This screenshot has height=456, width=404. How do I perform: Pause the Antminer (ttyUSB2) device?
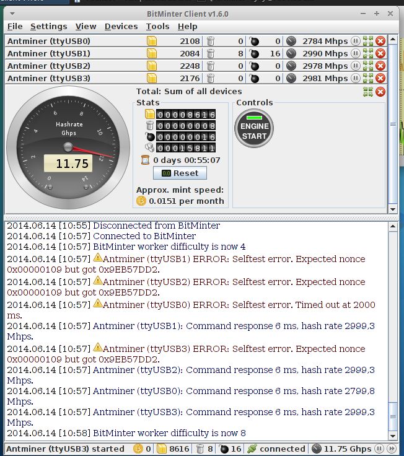tap(355, 66)
